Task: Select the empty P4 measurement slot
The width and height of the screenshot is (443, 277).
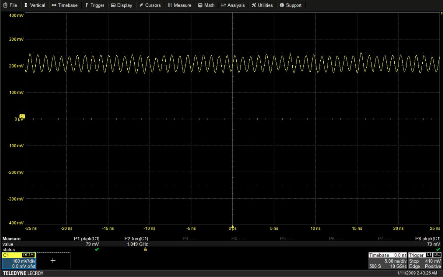Action: (x=238, y=239)
